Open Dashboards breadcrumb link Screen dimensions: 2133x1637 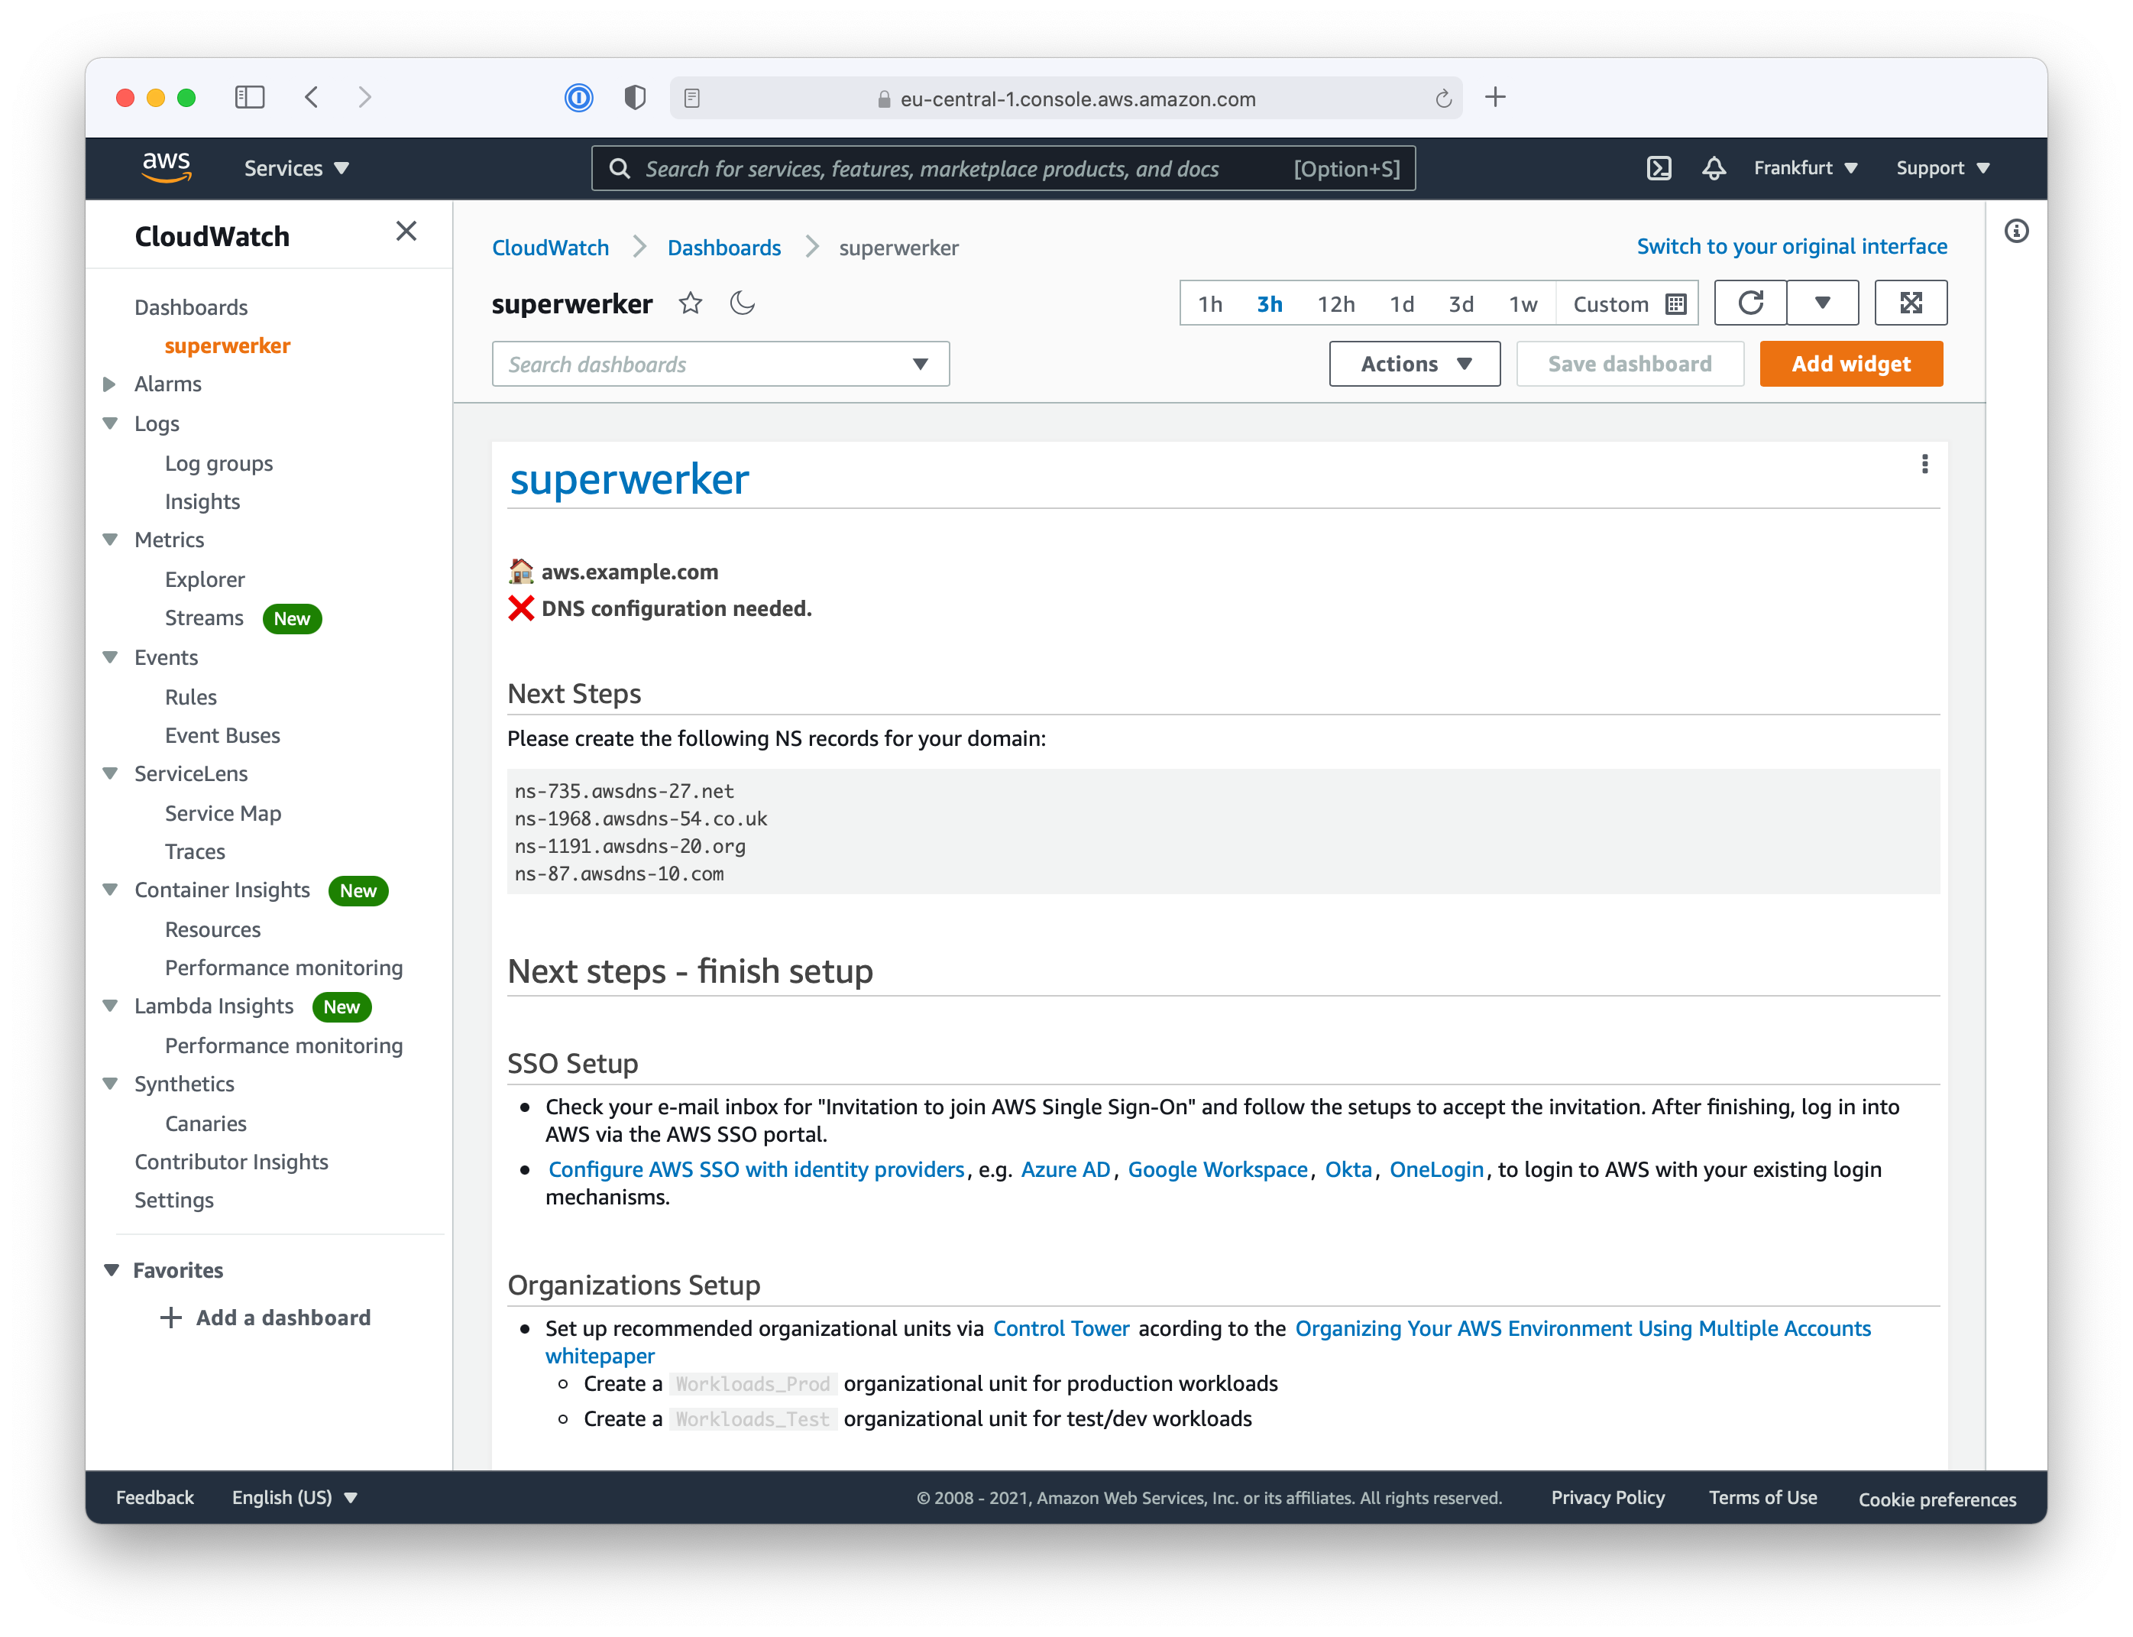tap(723, 248)
